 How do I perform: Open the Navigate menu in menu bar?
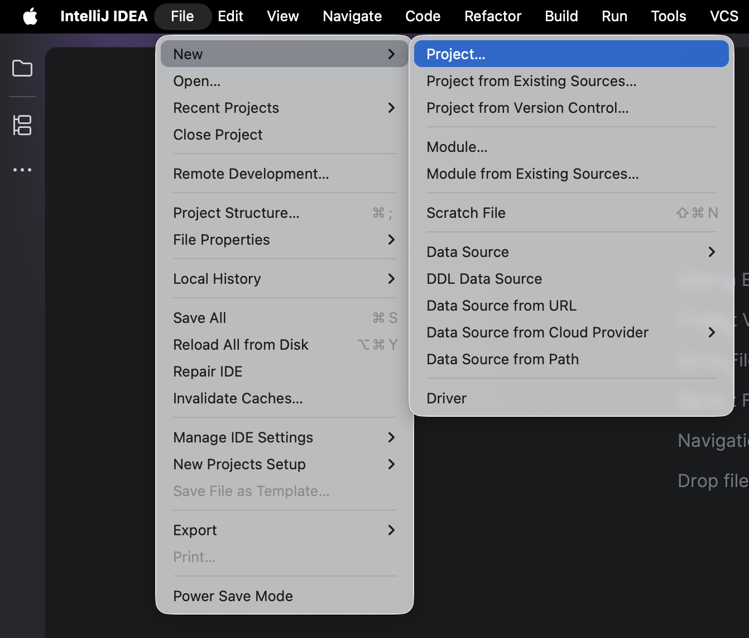[352, 16]
